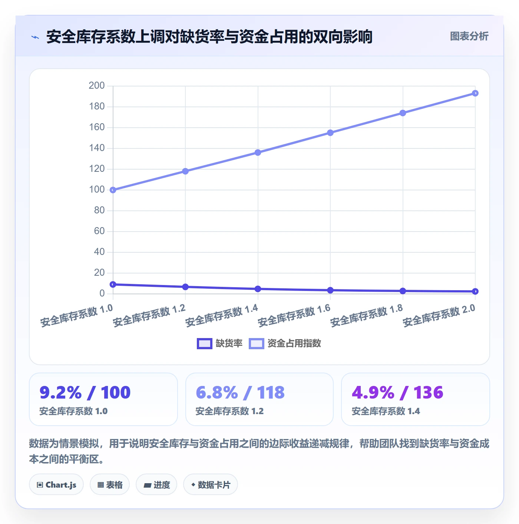The width and height of the screenshot is (519, 524).
Task: Click the 缺货率 point at 安全库存系数 1.6
Action: 330,290
